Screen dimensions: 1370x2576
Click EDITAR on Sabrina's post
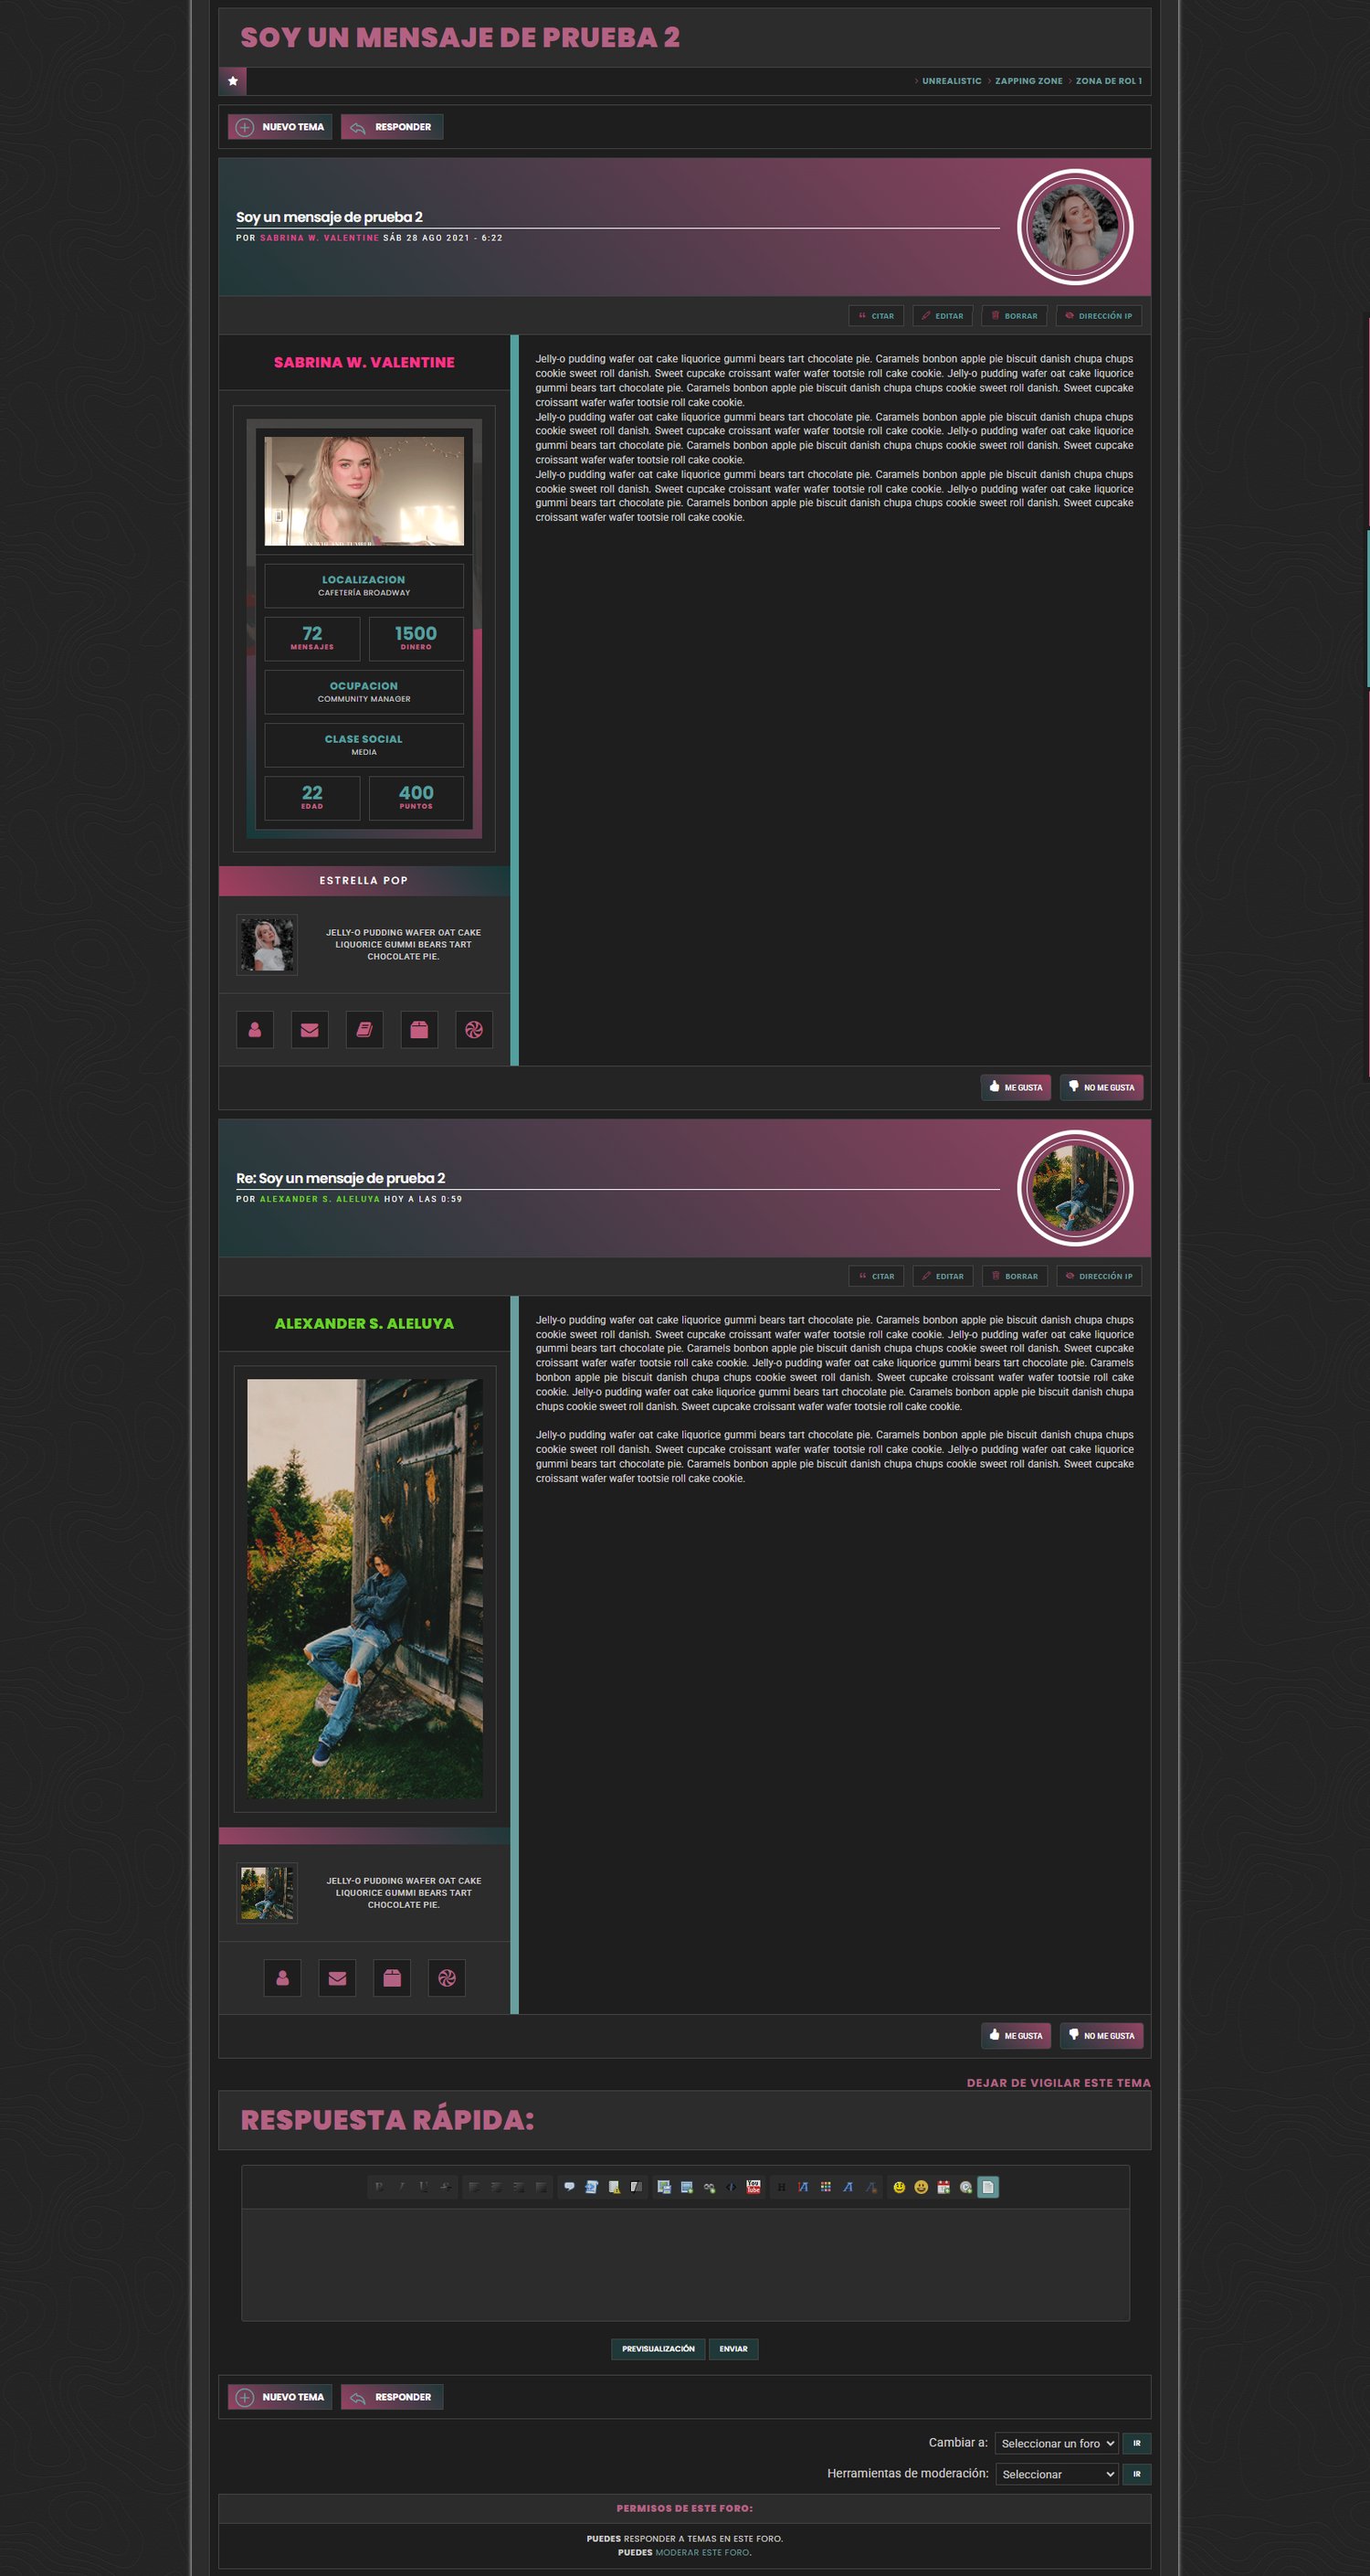pos(943,316)
